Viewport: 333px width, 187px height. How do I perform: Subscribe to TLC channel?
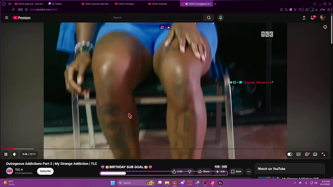point(45,171)
